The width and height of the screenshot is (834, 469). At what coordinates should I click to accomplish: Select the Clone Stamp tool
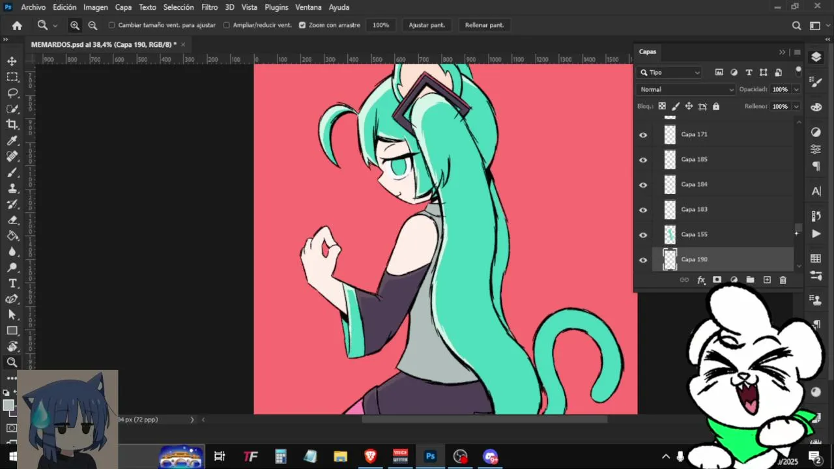(x=12, y=188)
